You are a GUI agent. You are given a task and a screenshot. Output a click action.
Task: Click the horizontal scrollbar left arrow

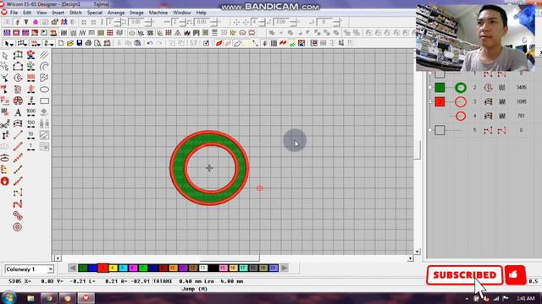(58, 258)
